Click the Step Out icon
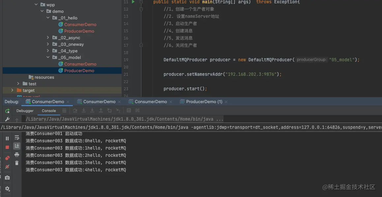This screenshot has height=197, width=382. coord(101,111)
